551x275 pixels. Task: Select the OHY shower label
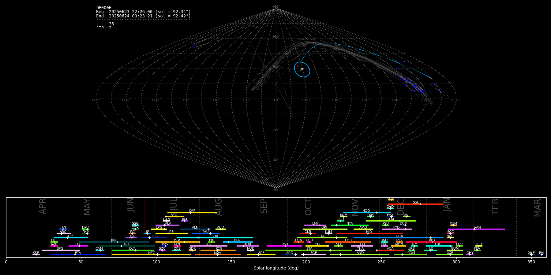pos(470,253)
